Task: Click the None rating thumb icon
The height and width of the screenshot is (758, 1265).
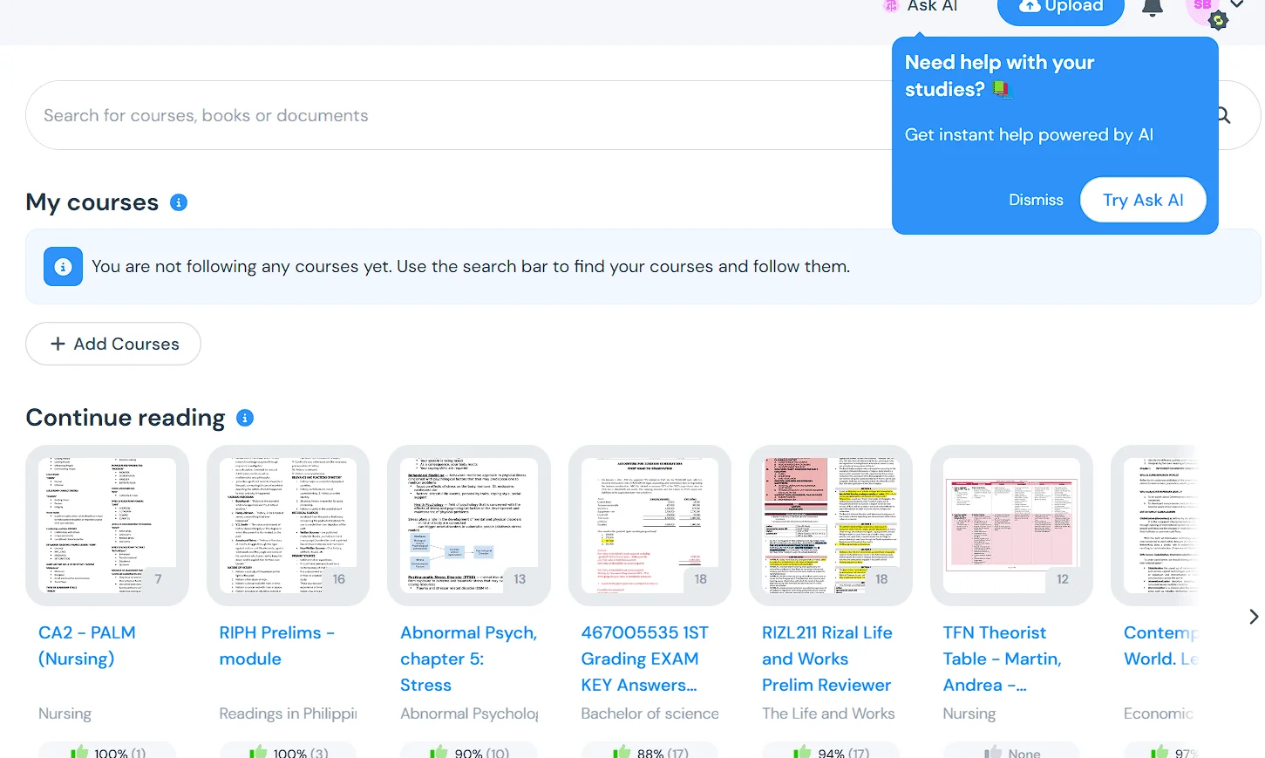Action: pyautogui.click(x=993, y=752)
